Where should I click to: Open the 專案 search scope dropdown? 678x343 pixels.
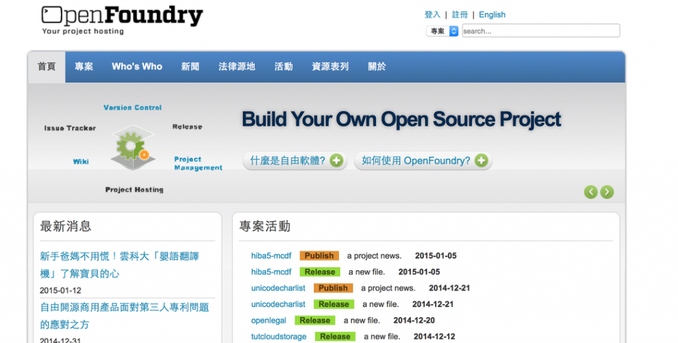pos(442,31)
